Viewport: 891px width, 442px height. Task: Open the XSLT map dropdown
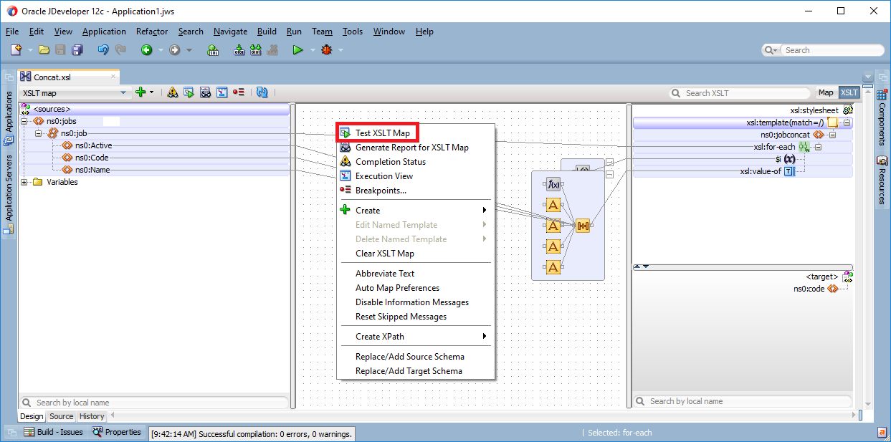tap(123, 92)
